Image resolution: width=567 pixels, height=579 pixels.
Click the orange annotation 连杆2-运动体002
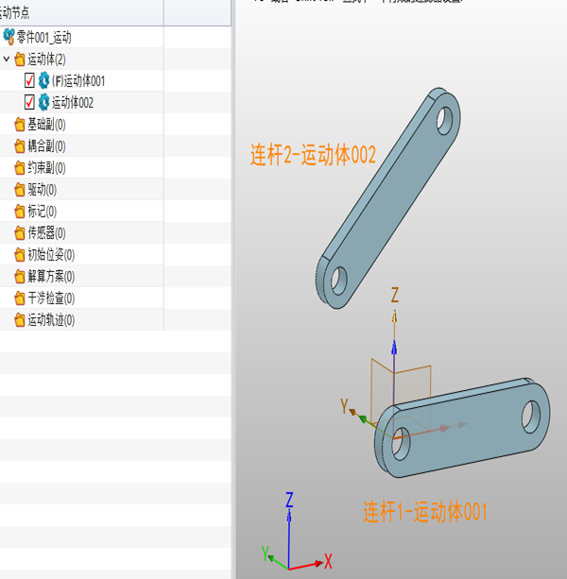pos(313,154)
